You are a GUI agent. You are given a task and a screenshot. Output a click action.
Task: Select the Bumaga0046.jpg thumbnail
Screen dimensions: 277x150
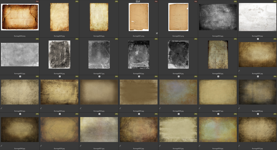[178, 92]
